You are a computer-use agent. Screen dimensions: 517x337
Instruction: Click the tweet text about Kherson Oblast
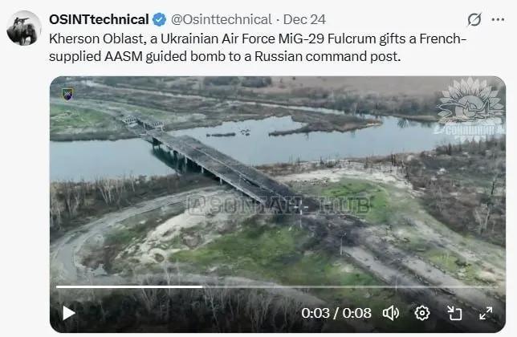pyautogui.click(x=258, y=47)
